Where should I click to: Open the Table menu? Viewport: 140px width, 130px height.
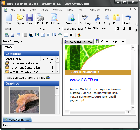click(70, 10)
